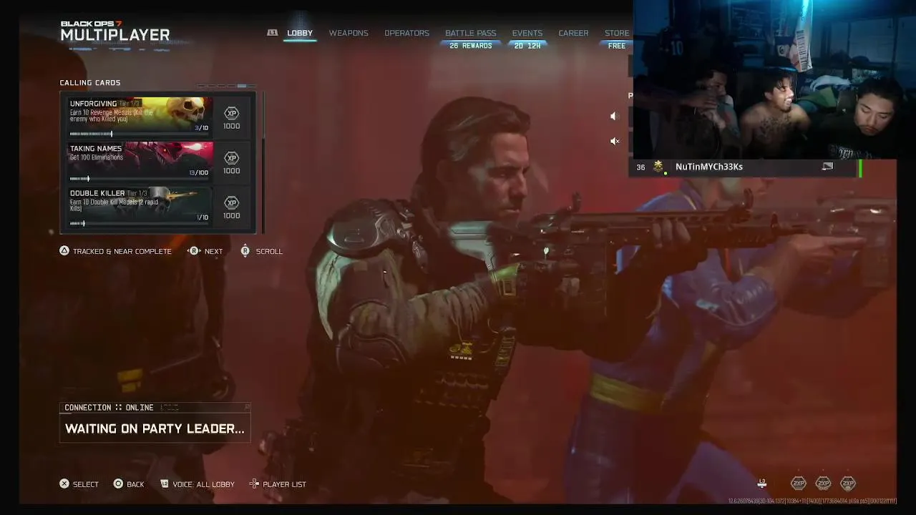Open the WEAPONS tab
The width and height of the screenshot is (916, 515).
point(349,33)
